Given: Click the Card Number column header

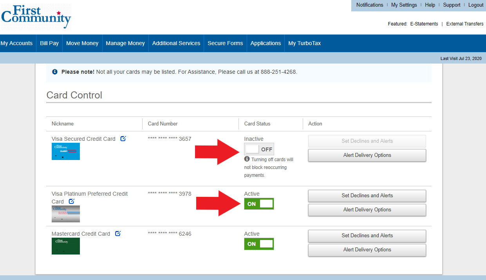Looking at the screenshot, I should [x=163, y=124].
